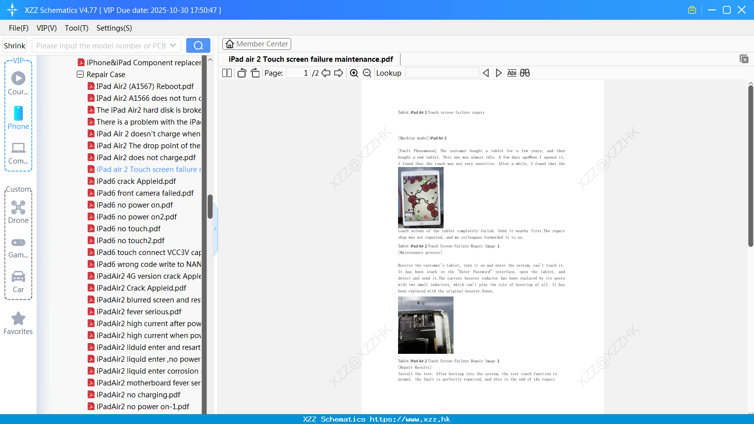Viewport: 754px width, 424px height.
Task: Click the XZZ app logo
Action: 12,10
